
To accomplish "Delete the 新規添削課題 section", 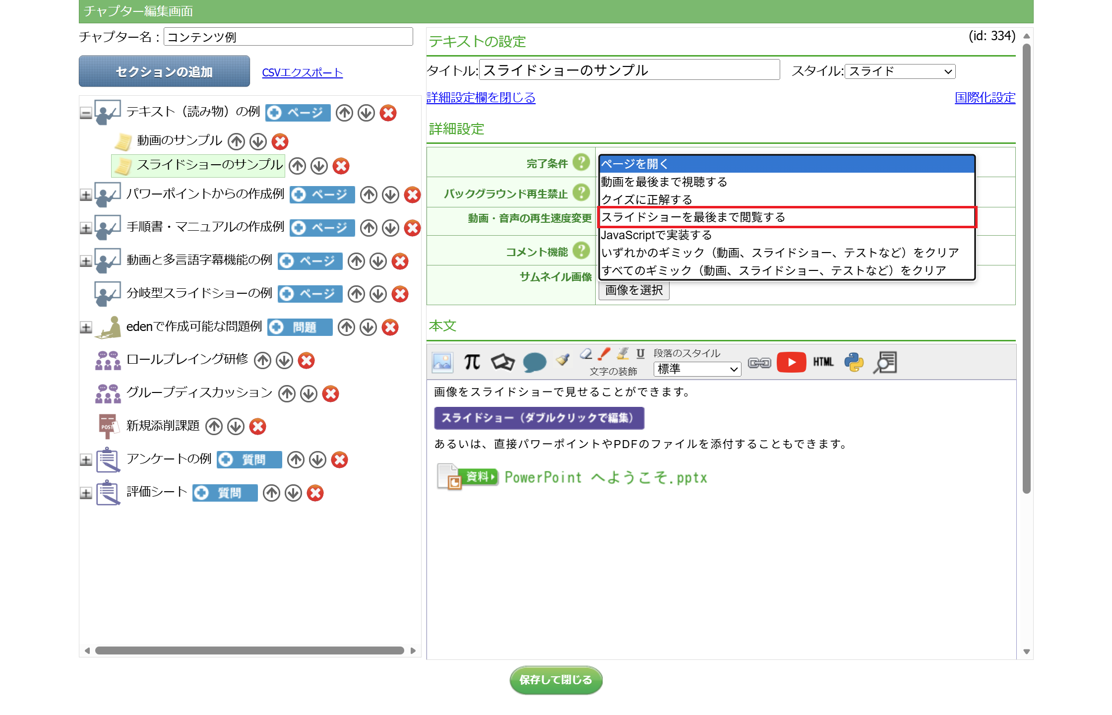I will click(257, 427).
